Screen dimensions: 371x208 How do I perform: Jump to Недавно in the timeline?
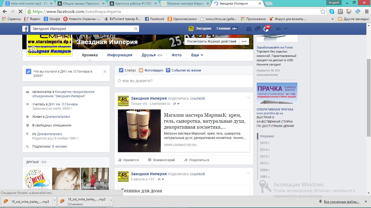point(267,136)
